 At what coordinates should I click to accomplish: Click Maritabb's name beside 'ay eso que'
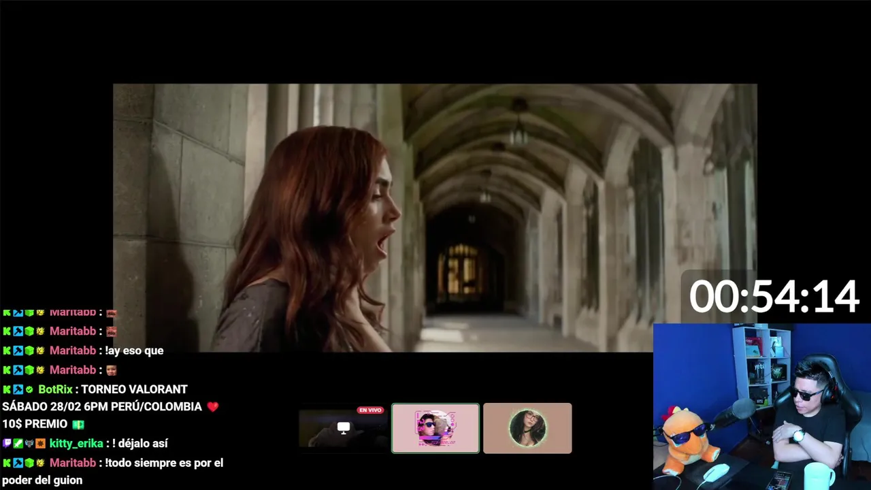click(73, 350)
